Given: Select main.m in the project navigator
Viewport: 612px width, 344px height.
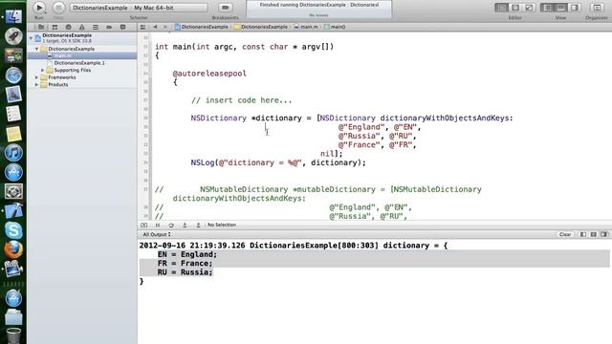Looking at the screenshot, I should 82,55.
